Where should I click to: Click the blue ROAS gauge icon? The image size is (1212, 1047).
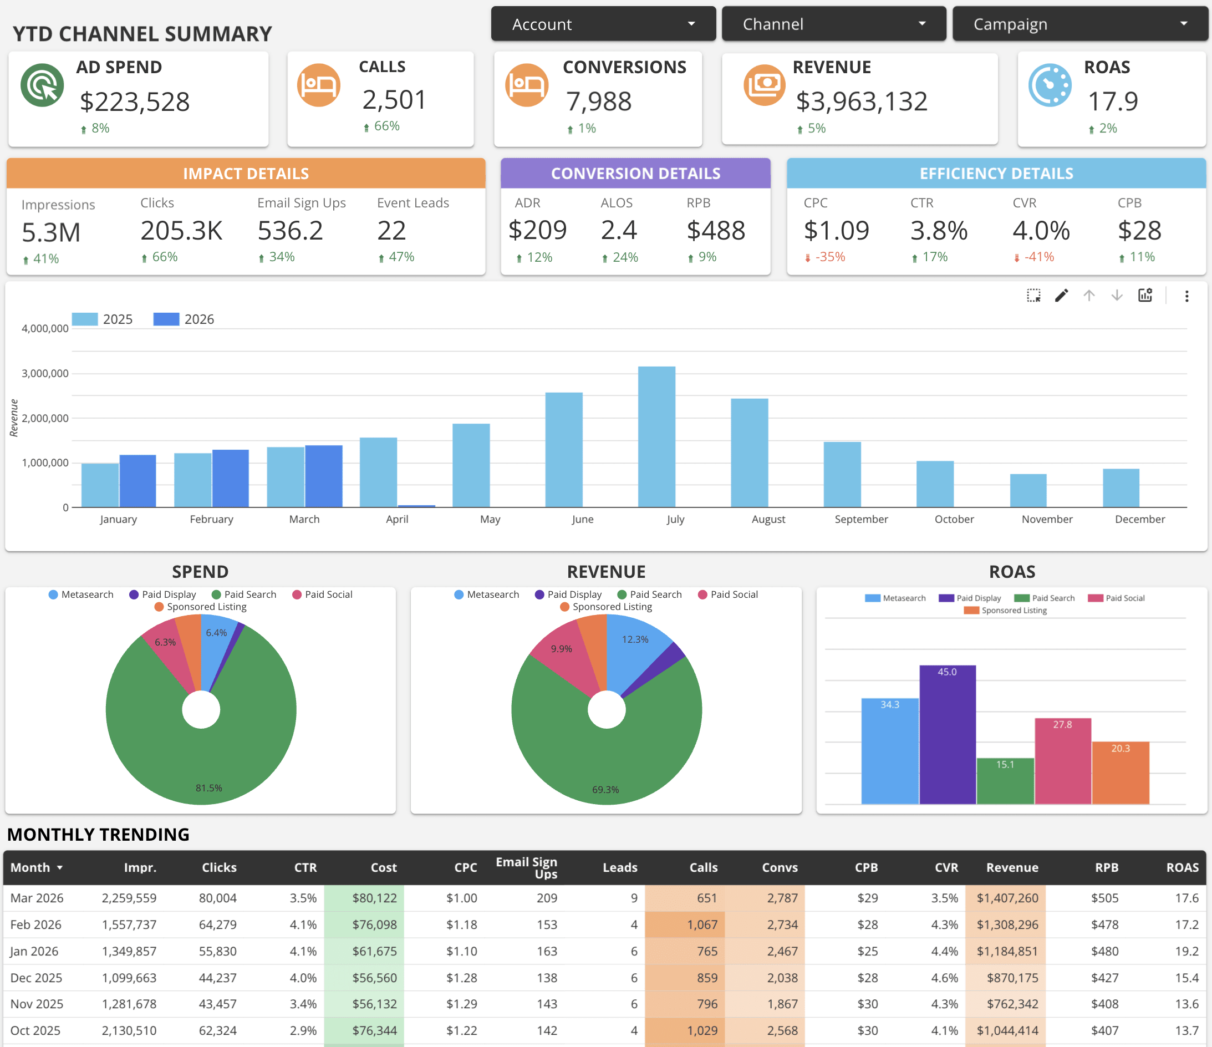point(1050,85)
